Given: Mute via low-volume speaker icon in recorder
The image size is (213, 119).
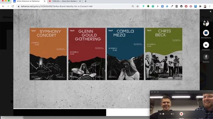Looking at the screenshot, I should click(x=160, y=114).
